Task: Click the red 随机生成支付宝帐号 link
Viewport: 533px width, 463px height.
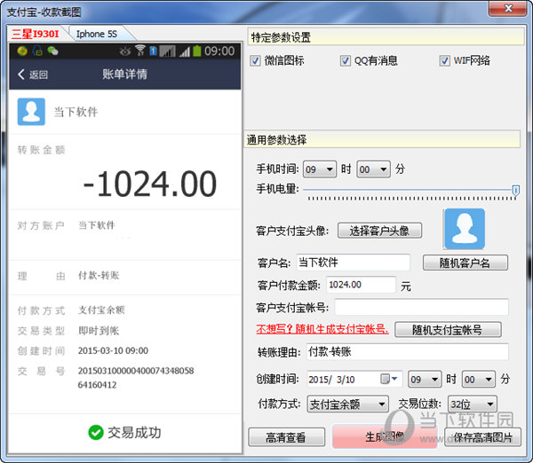Action: 322,329
